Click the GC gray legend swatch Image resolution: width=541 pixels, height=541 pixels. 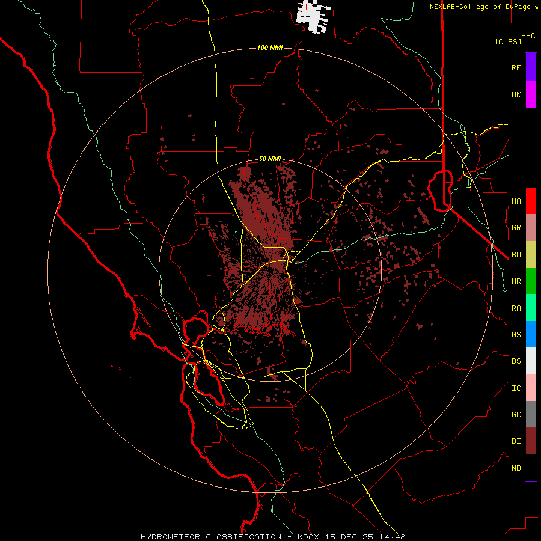point(531,414)
